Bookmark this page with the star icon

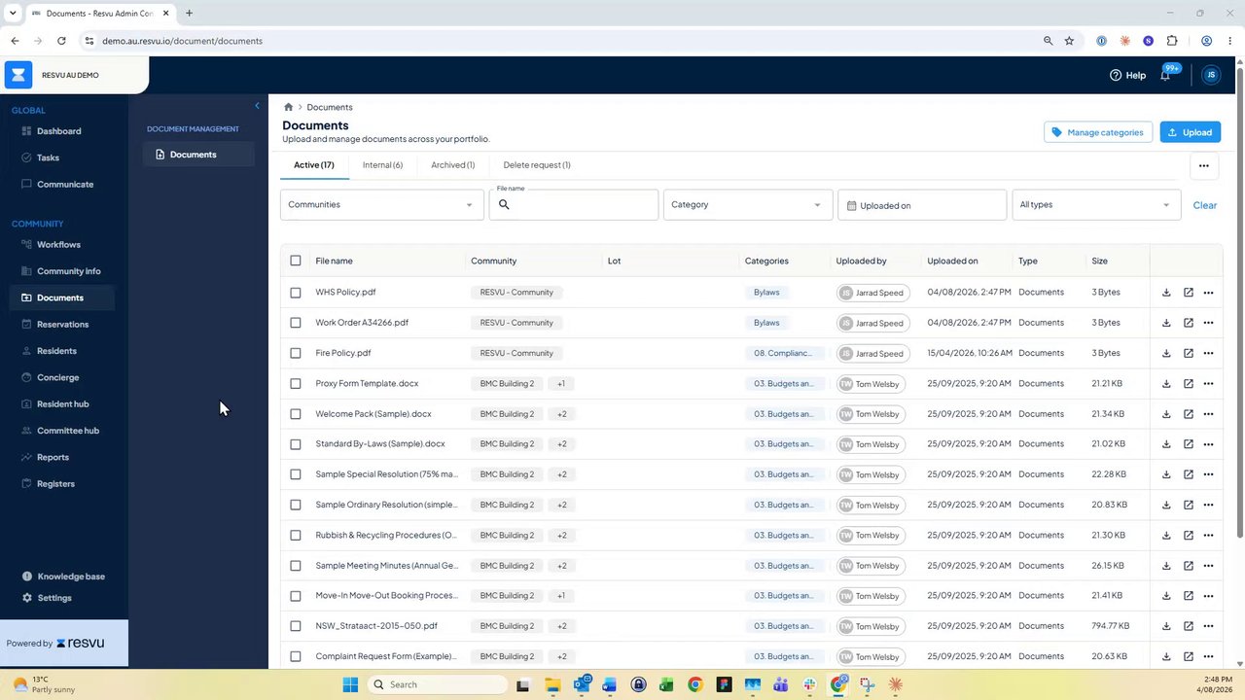(1069, 41)
